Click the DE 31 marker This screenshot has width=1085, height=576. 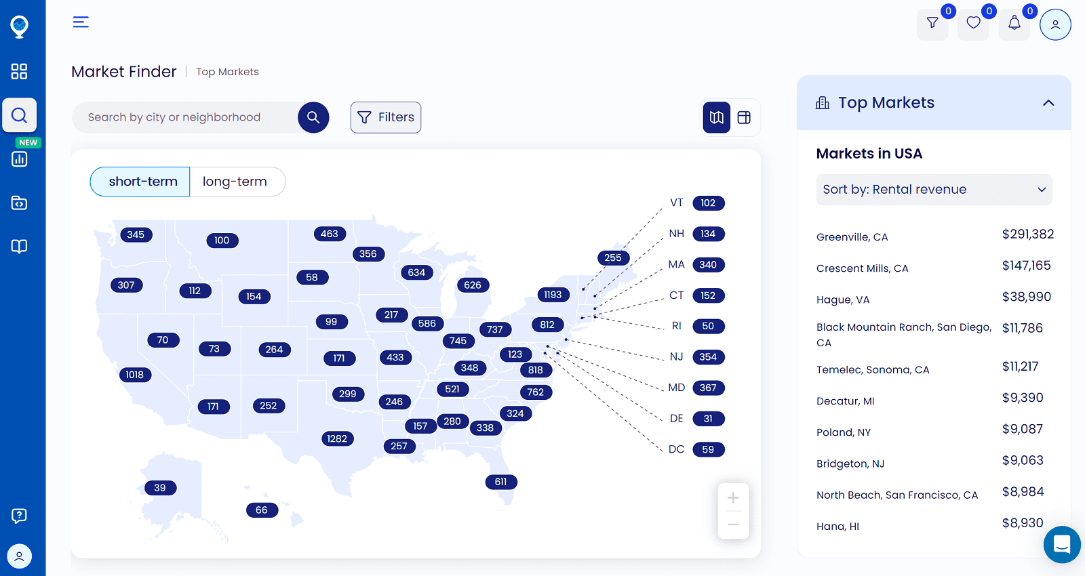[x=709, y=419]
